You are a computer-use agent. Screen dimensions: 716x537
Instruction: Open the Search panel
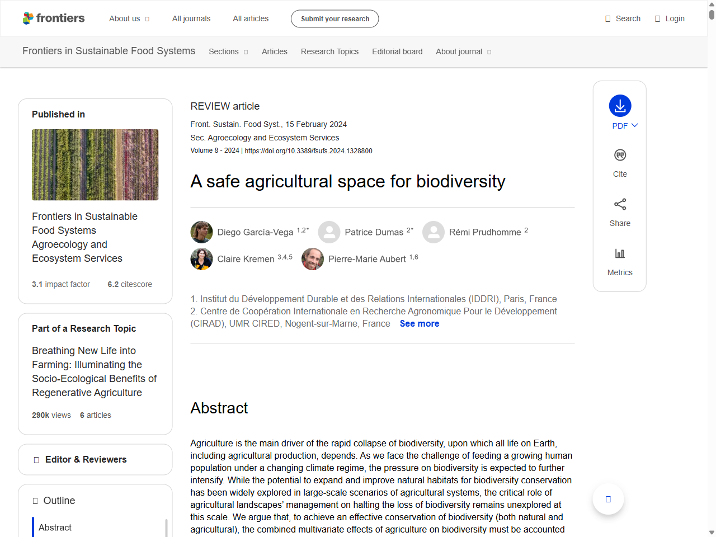[622, 18]
